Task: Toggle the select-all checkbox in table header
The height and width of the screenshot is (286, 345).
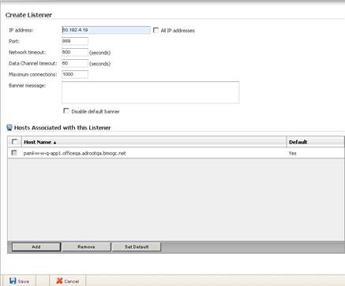Action: click(14, 142)
